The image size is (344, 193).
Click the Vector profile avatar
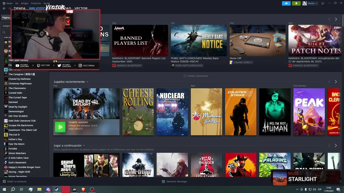coord(304,3)
